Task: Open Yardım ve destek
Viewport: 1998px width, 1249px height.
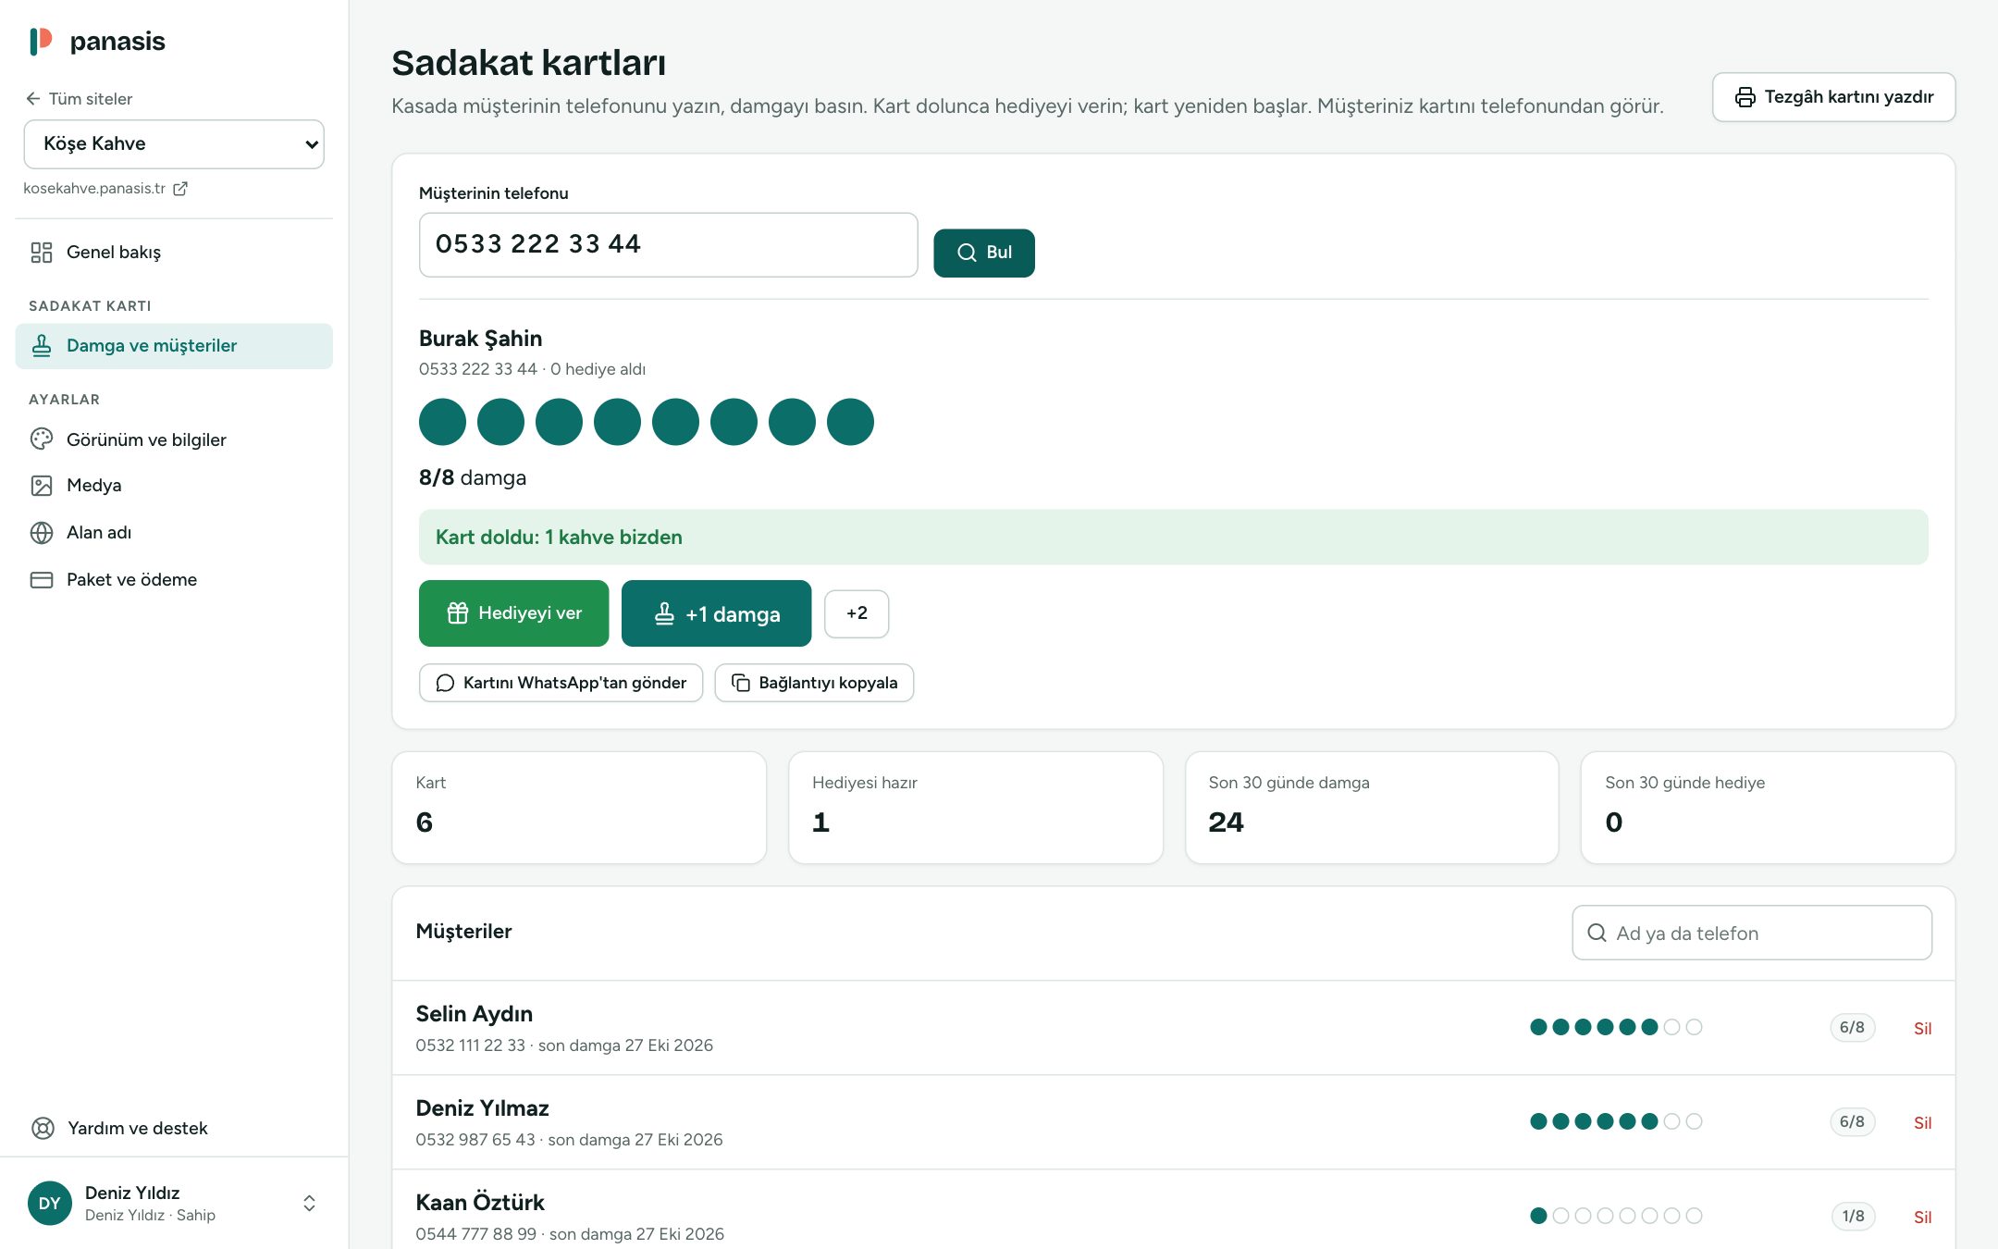Action: (x=174, y=1128)
